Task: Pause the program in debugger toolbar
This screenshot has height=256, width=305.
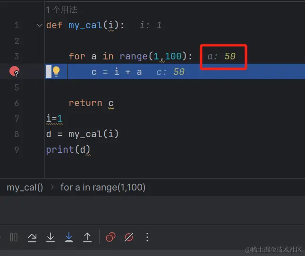Action: [x=14, y=237]
